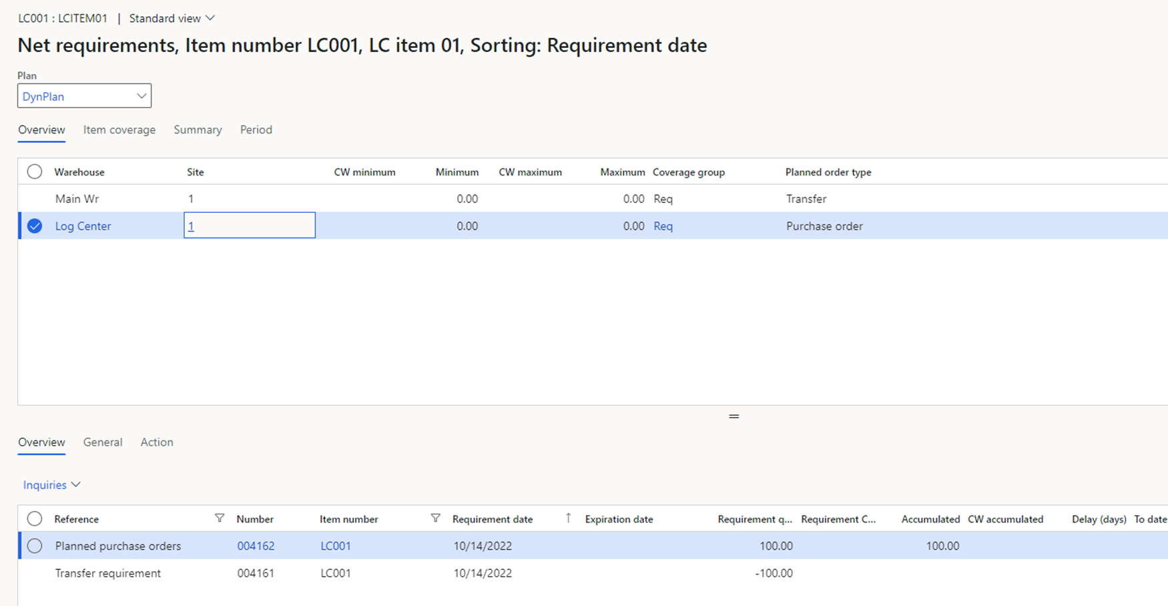Go to the Period tab
Viewport: 1168px width, 606px height.
coord(256,129)
